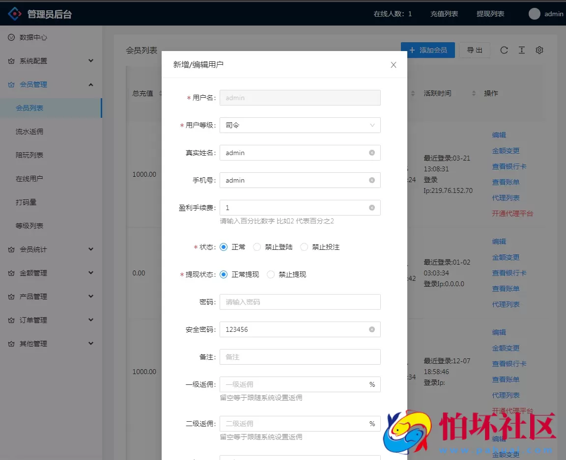Select the 禁止投注 status radio button
This screenshot has width=566, height=460.
pyautogui.click(x=304, y=246)
